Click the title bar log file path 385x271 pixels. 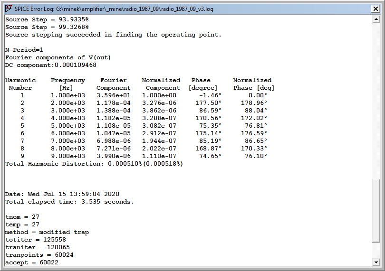click(135, 9)
